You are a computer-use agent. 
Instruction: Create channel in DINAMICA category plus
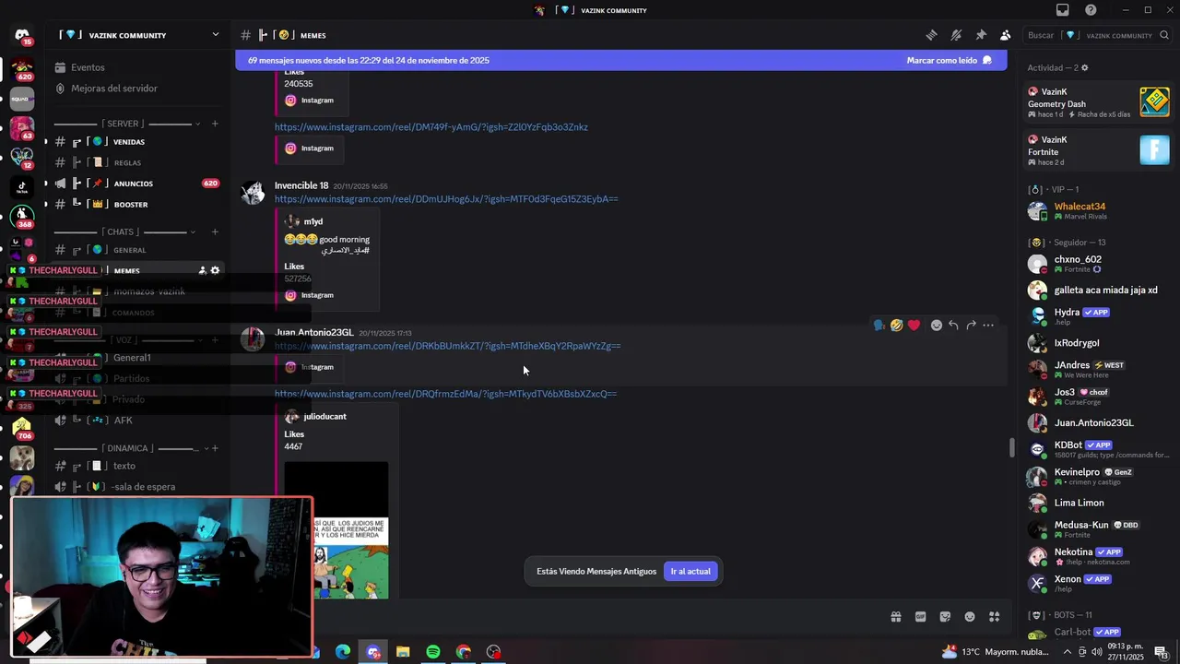(x=215, y=448)
